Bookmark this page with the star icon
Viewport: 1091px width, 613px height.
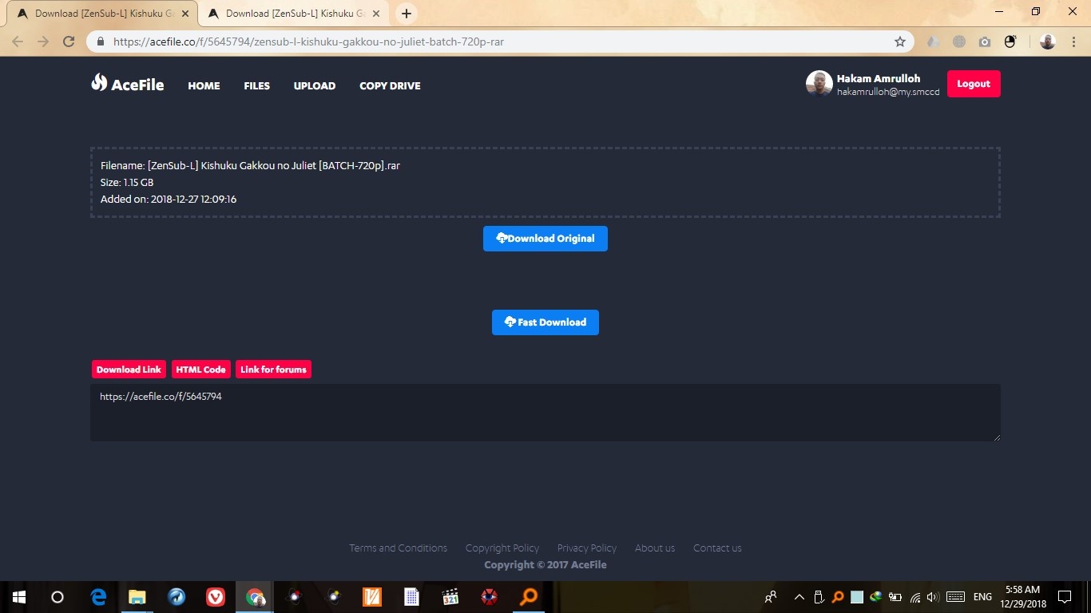(x=900, y=42)
